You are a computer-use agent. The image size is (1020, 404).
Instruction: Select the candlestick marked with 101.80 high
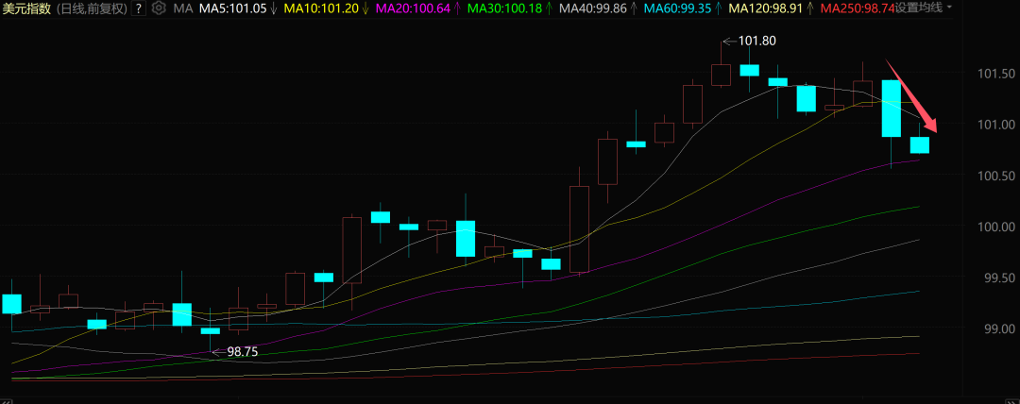pos(721,75)
